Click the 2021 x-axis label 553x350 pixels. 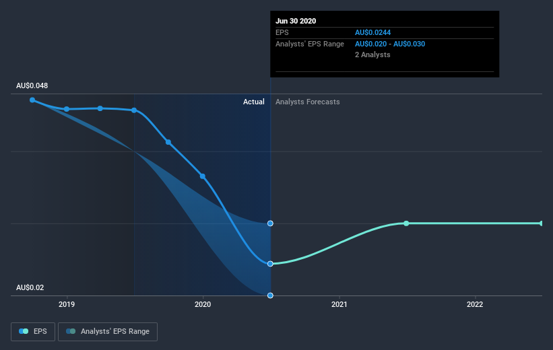339,304
